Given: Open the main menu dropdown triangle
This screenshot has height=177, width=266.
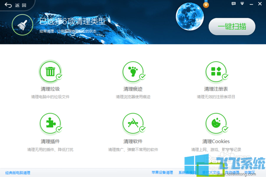Looking at the screenshot, I should click(x=242, y=4).
